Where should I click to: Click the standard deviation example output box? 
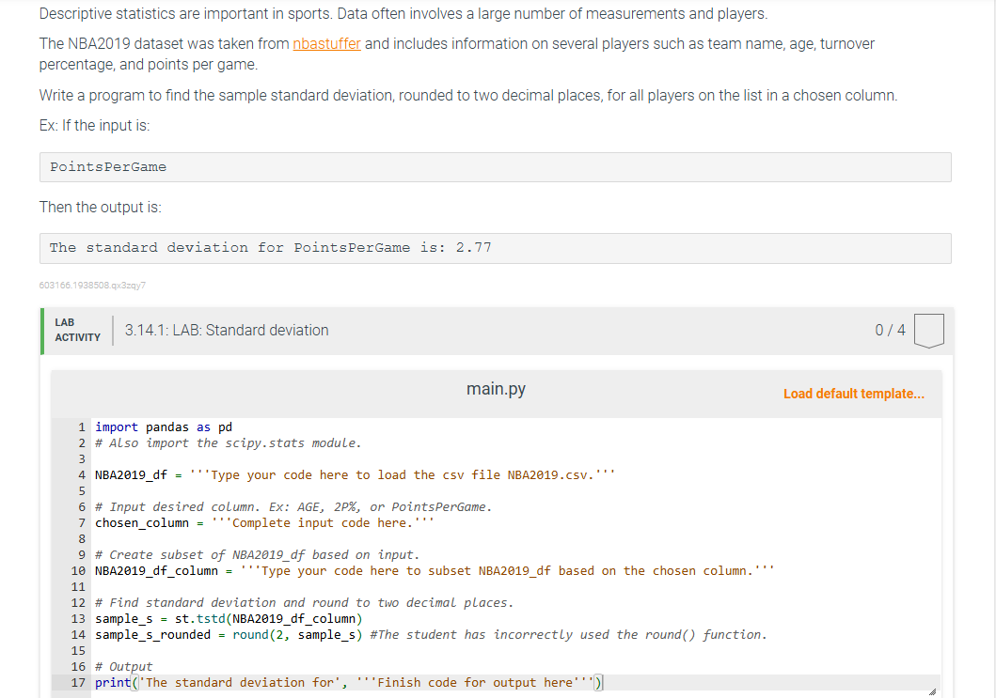pyautogui.click(x=494, y=247)
